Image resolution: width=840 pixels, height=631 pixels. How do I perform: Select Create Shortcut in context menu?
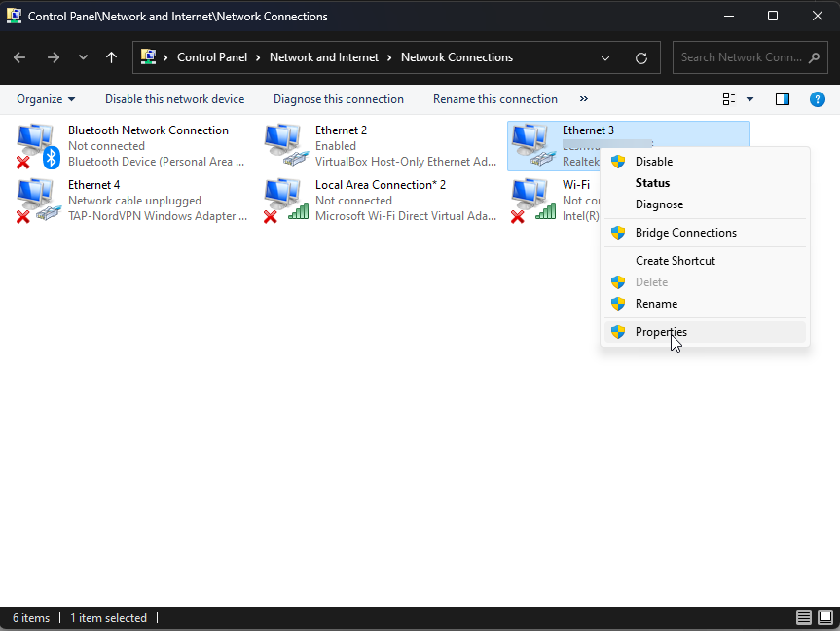(x=705, y=261)
